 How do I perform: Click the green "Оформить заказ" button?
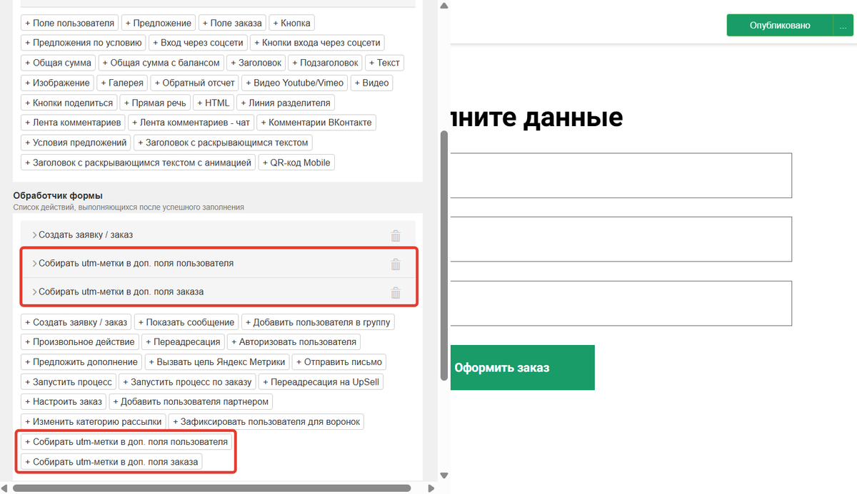click(523, 367)
